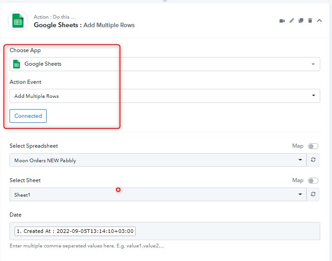Delete the action with trash icon
The image size is (332, 261).
click(310, 21)
